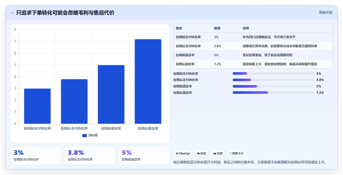343x175 pixels.
Task: Click description starting 退款风险上升
Action: tap(280, 64)
